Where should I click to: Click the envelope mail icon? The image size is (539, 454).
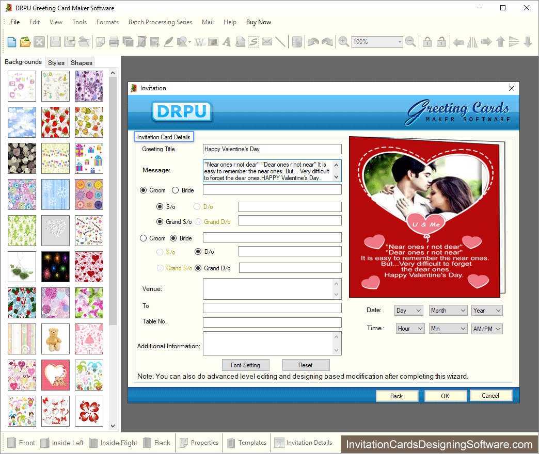click(267, 42)
